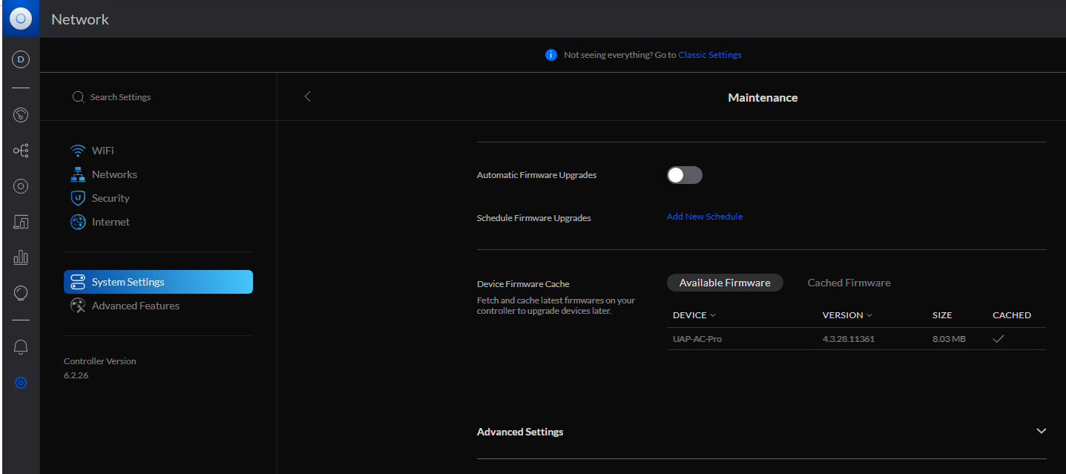Open the Classic Settings link
The image size is (1066, 474).
pos(709,55)
